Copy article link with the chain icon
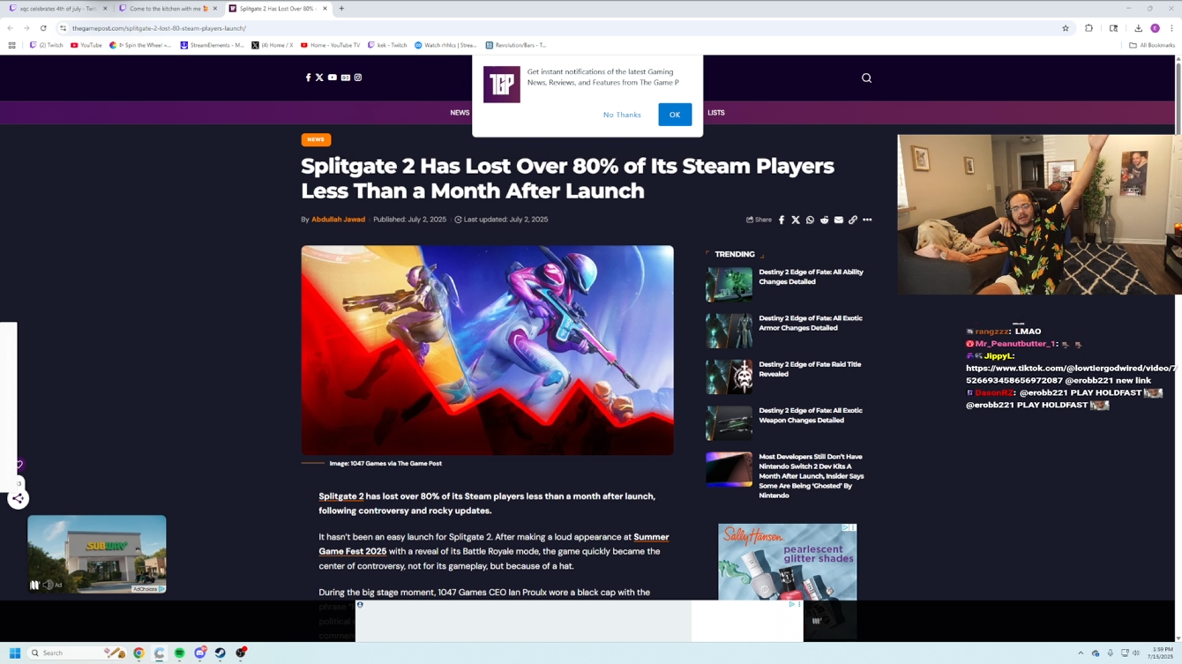Viewport: 1182px width, 664px height. pos(853,220)
